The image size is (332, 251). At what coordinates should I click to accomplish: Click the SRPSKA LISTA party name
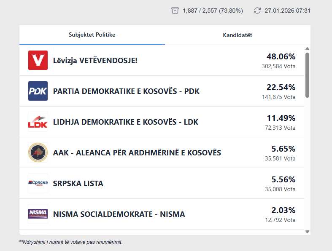coord(78,184)
